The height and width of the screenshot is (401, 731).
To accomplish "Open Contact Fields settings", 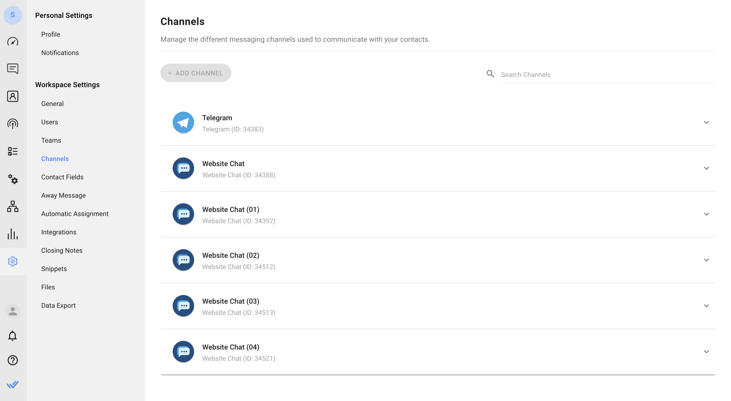I will 62,177.
